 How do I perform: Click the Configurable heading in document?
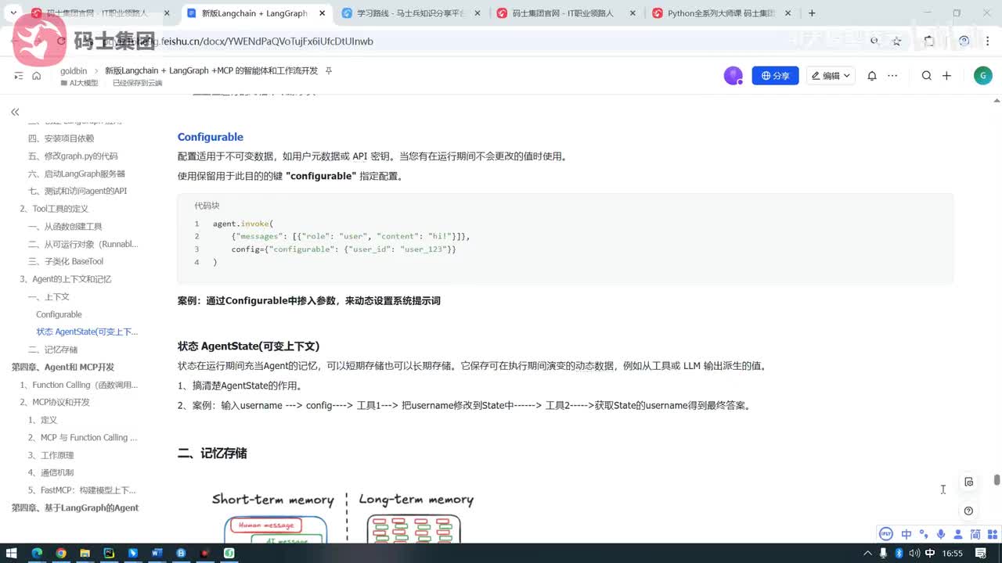(211, 137)
